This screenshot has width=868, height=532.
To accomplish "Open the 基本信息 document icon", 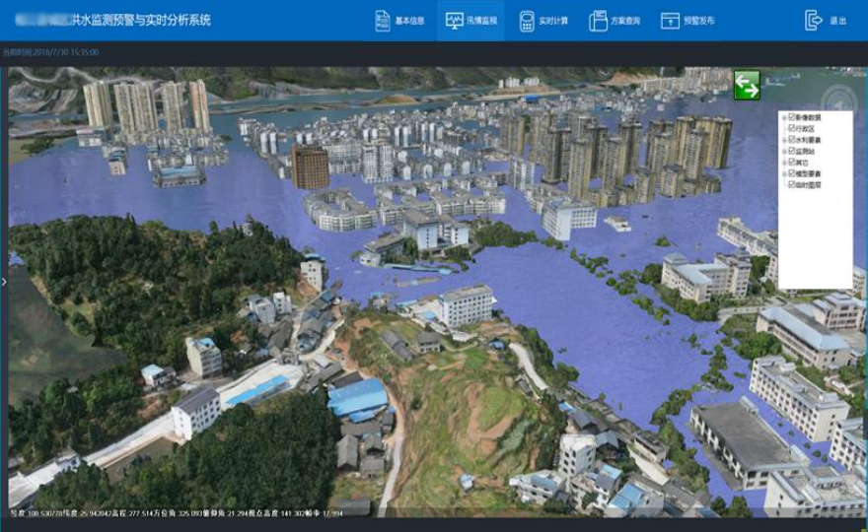I will pyautogui.click(x=383, y=21).
